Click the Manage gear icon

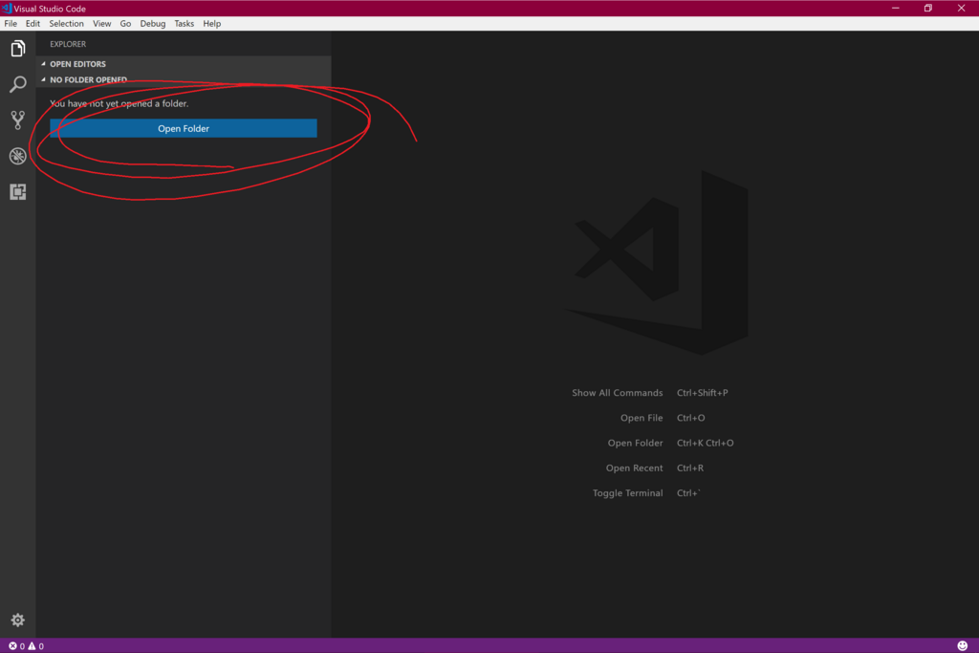tap(17, 620)
